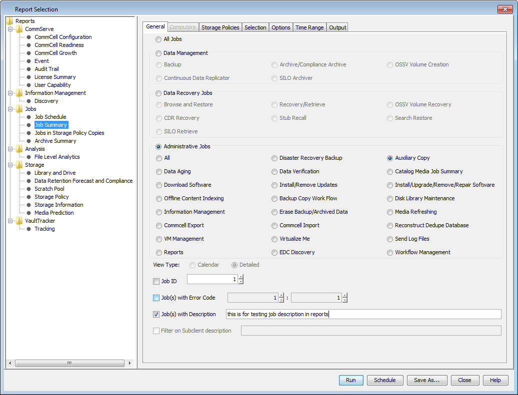Open the Output tab
Screen dimensions: 518x395
337,27
